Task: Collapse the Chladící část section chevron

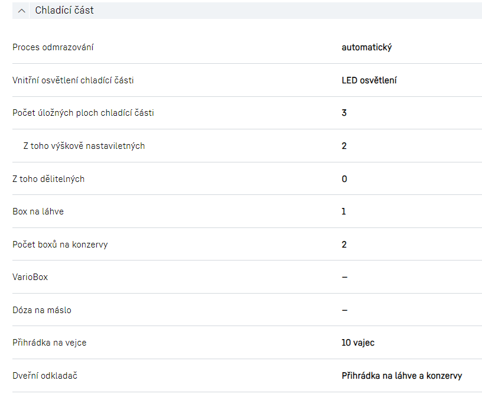Action: 22,11
